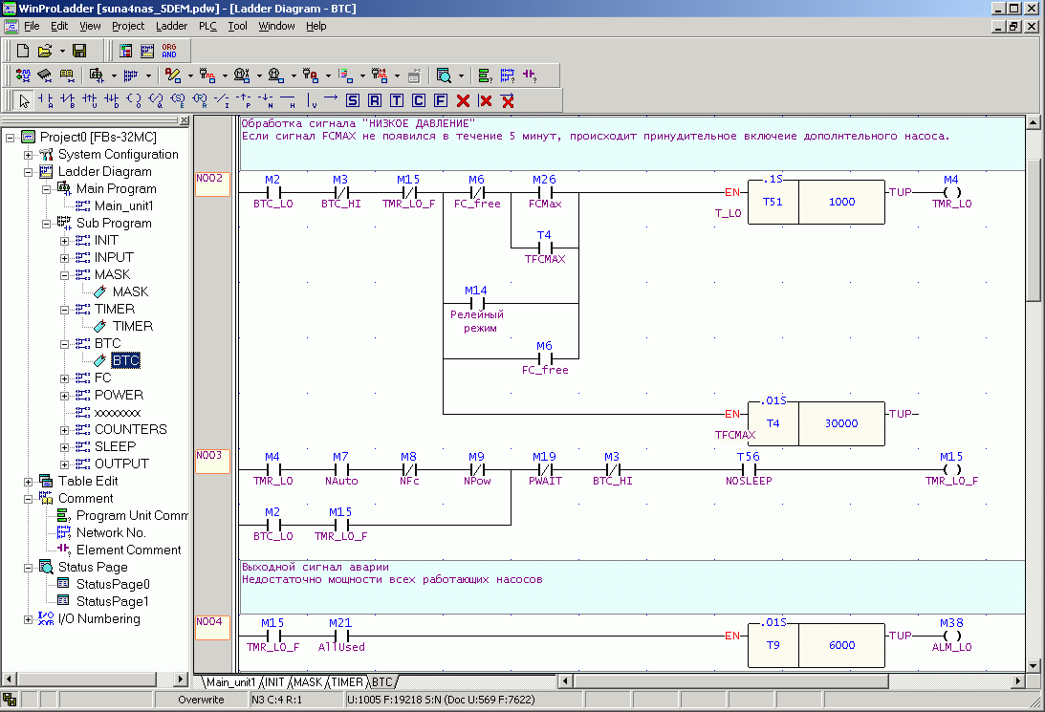1045x712 pixels.
Task: Collapse the Ladder Diagram tree node
Action: tap(28, 172)
